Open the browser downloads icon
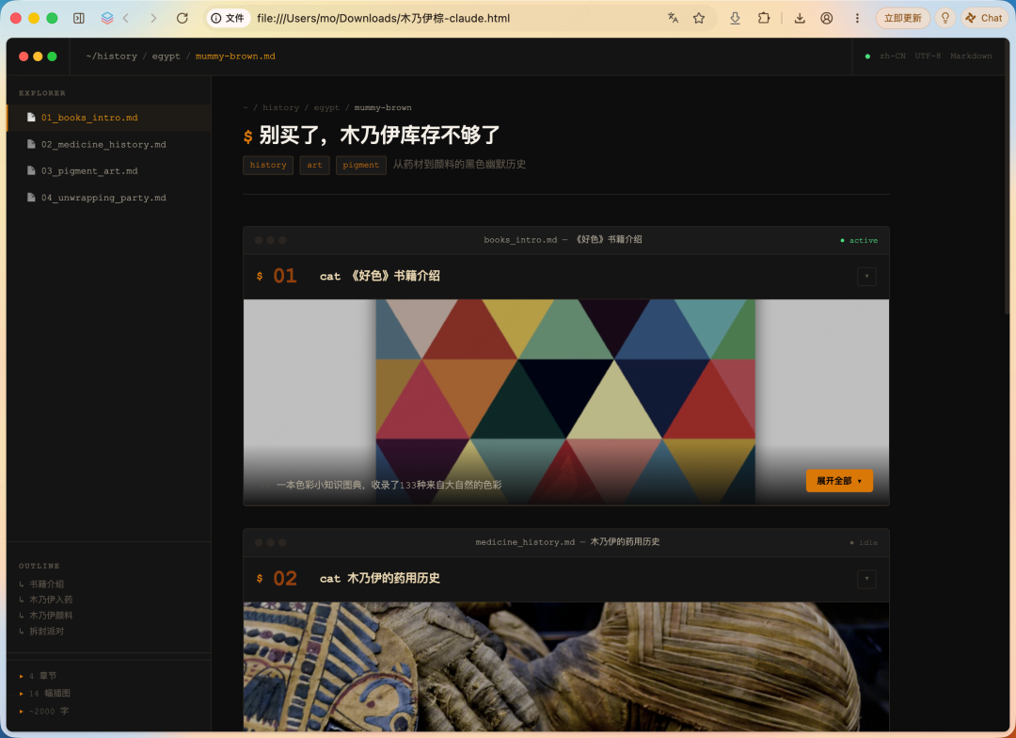Screen dimensions: 1016x738 800,18
